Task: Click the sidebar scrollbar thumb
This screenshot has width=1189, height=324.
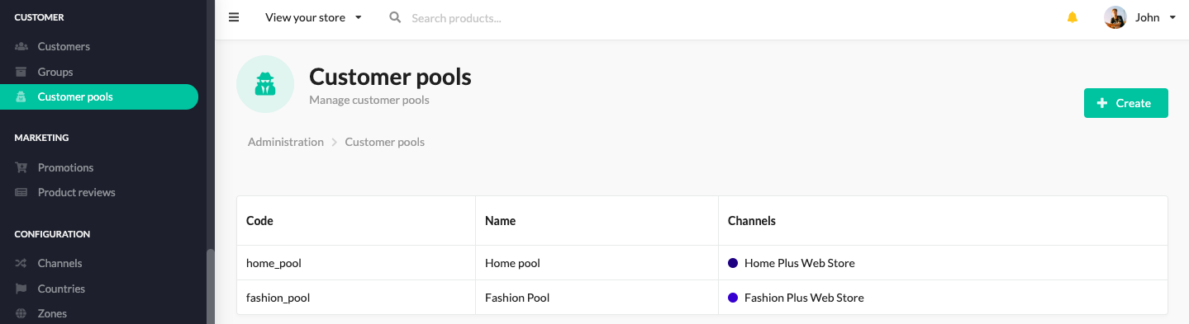Action: coord(211,286)
